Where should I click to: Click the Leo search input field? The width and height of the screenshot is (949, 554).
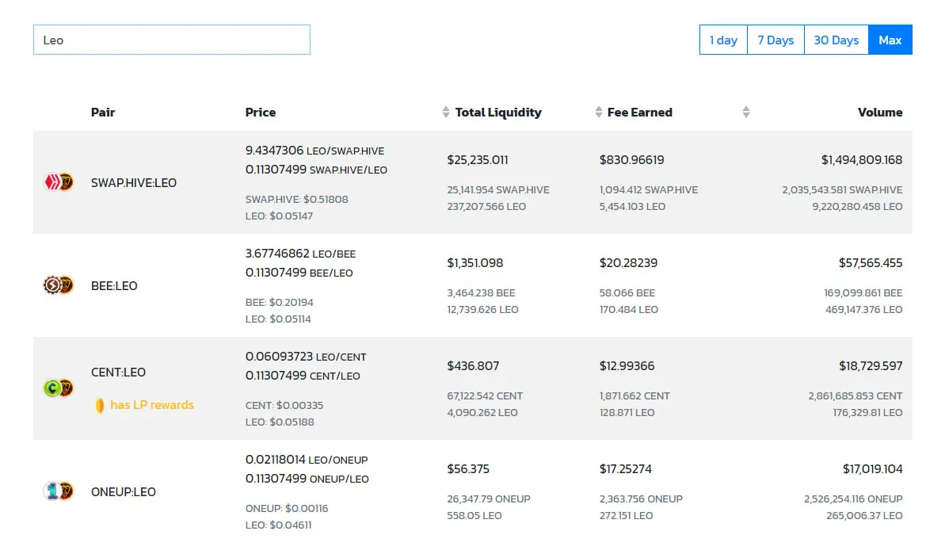tap(172, 40)
